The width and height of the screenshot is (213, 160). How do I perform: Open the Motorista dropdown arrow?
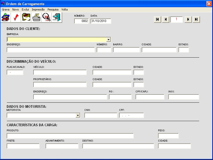(x=78, y=115)
